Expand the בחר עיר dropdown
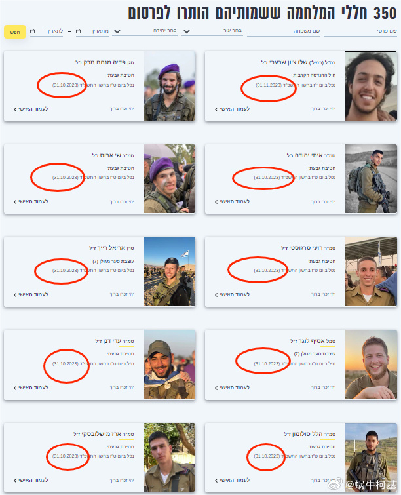 pos(212,31)
